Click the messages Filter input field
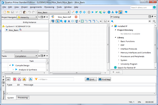Viewport: 158px width, 105px height. [x=54, y=79]
